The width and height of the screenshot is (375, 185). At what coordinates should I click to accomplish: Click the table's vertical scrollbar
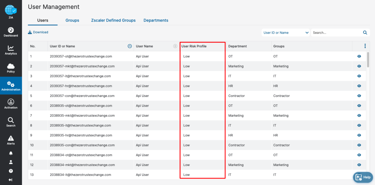368,60
